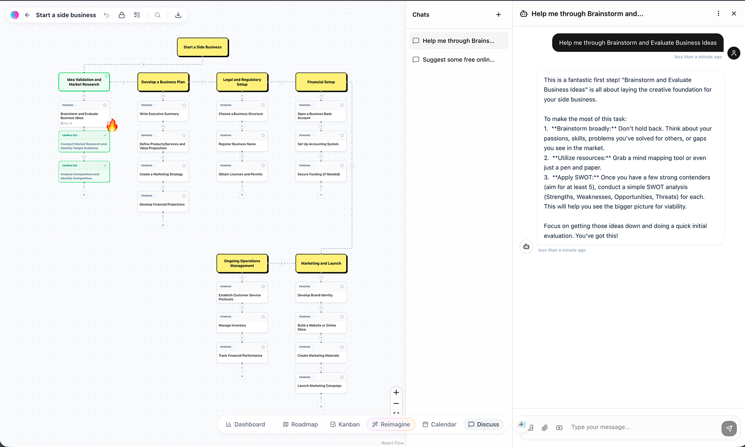Screen dimensions: 745x447
Task: Click the robot avatar next to the AI reply
Action: 526,246
